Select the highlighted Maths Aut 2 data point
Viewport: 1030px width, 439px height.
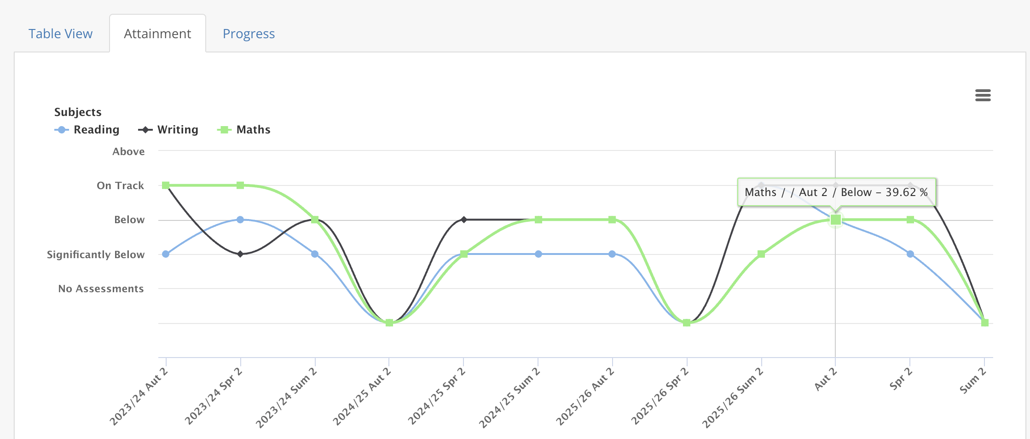coord(836,220)
